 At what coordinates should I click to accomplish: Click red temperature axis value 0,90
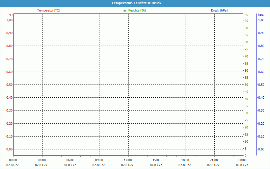tap(9, 33)
